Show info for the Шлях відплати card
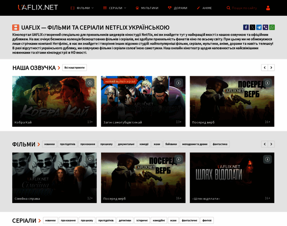 [267, 159]
